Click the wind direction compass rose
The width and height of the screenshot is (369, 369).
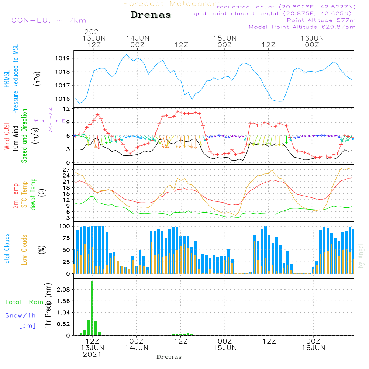click(x=50, y=120)
